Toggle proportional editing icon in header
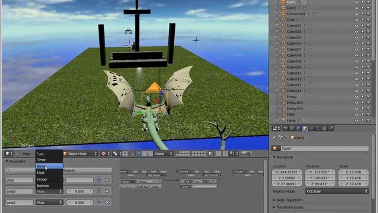This screenshot has width=378, height=213. [218, 154]
